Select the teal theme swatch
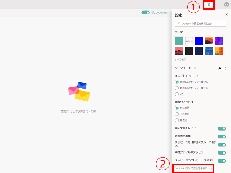The height and width of the screenshot is (173, 231). tap(179, 41)
